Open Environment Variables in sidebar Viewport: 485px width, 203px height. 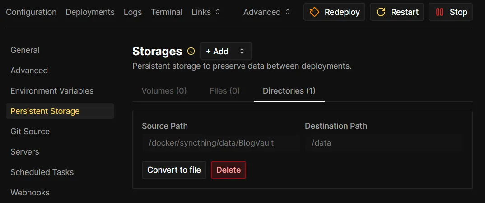tap(52, 91)
